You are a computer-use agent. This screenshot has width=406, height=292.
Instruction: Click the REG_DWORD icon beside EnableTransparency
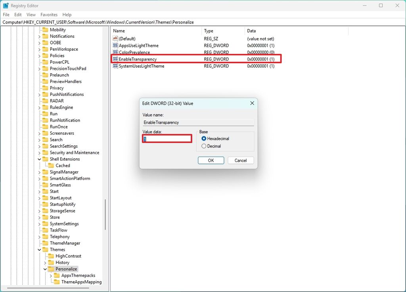[115, 59]
